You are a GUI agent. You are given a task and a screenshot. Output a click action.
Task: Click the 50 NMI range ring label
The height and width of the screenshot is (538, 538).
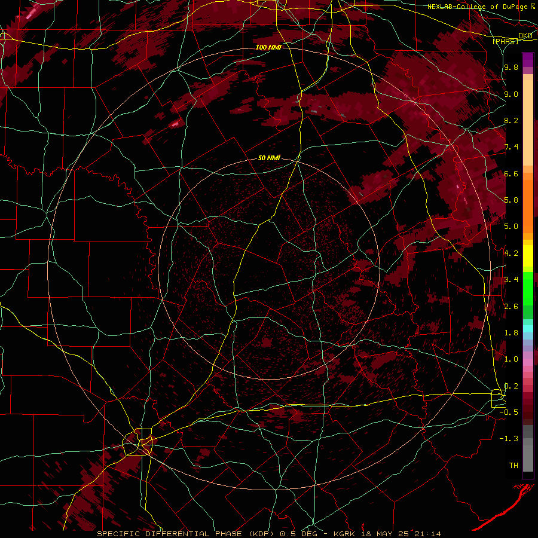pos(269,158)
